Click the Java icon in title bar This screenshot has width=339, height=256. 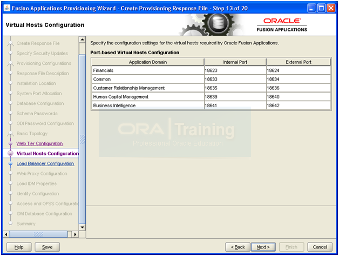click(6, 8)
